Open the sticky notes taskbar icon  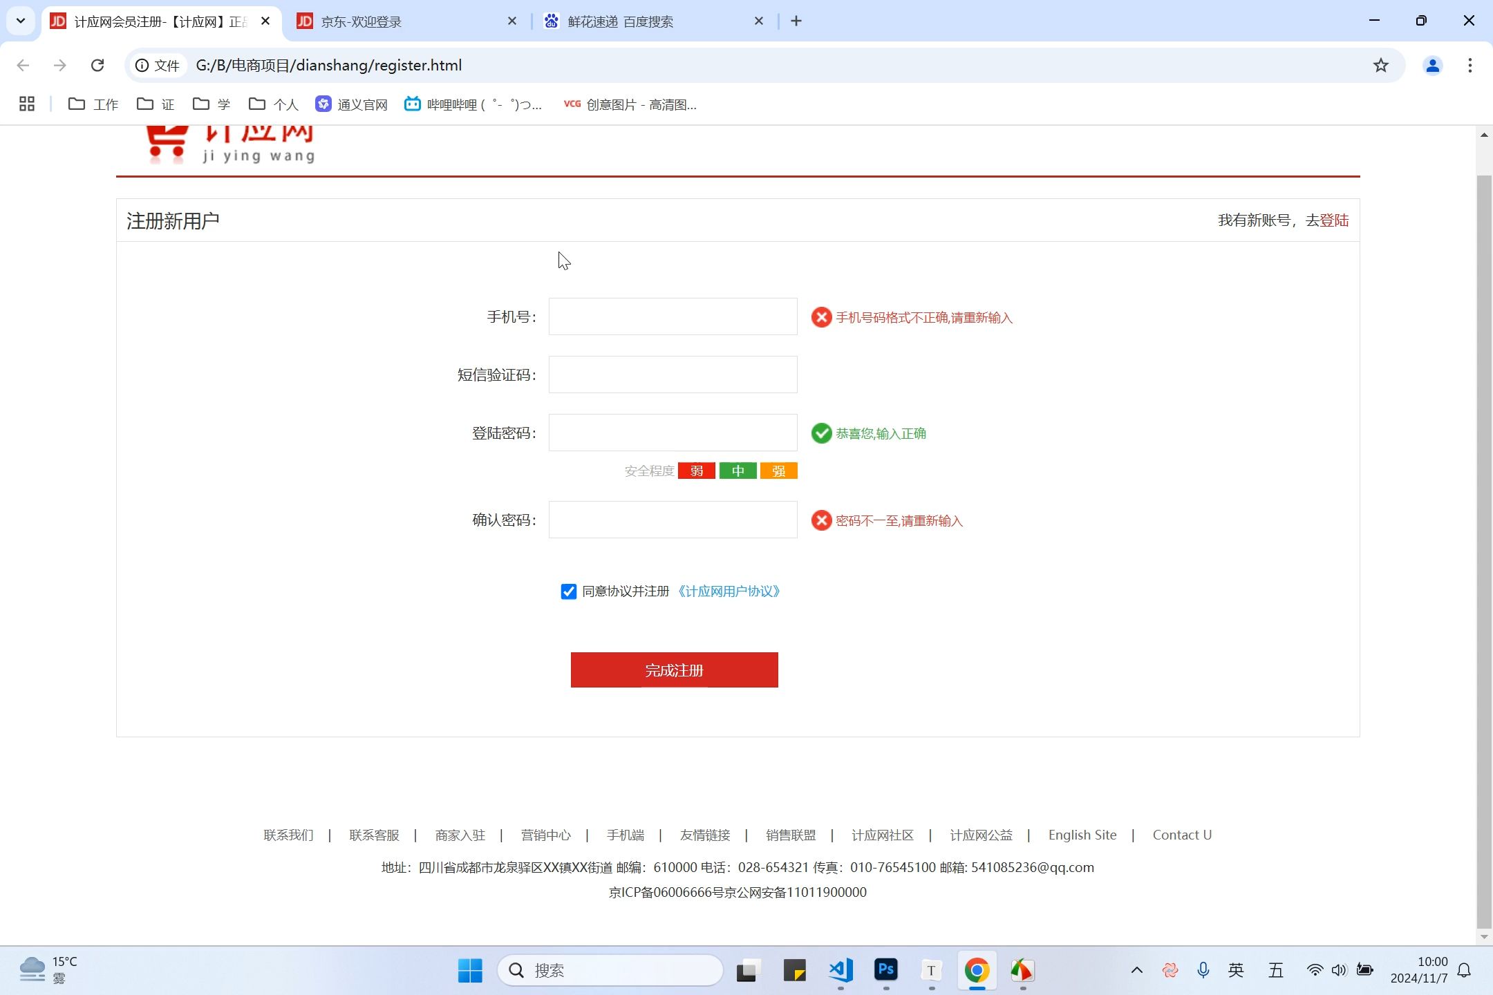[x=795, y=970]
